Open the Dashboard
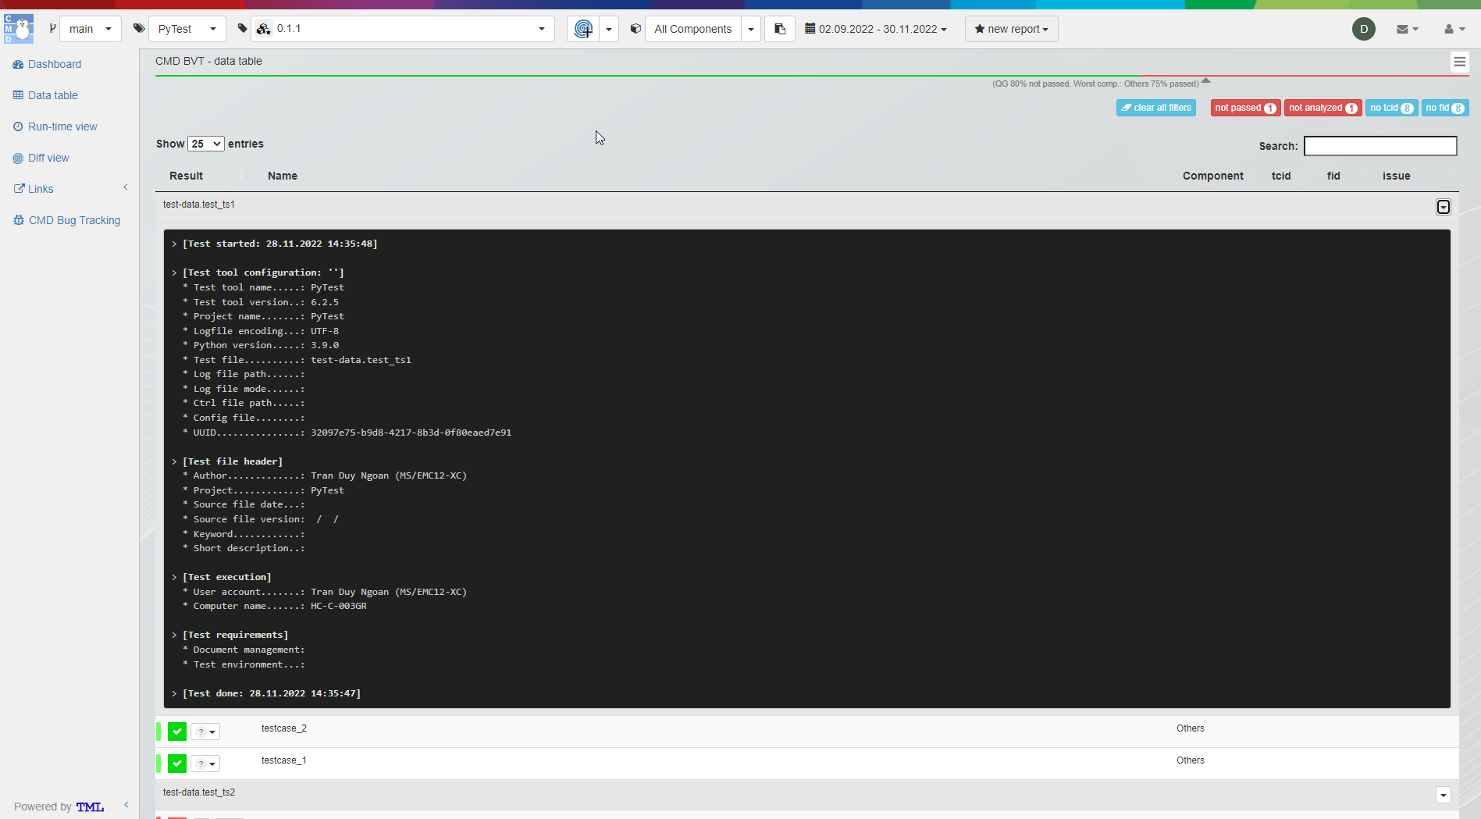This screenshot has height=819, width=1481. point(54,63)
